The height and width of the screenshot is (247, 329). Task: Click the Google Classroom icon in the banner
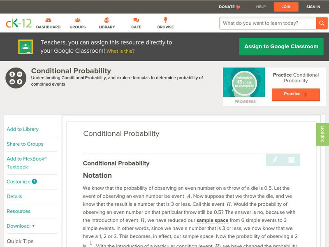[26, 47]
